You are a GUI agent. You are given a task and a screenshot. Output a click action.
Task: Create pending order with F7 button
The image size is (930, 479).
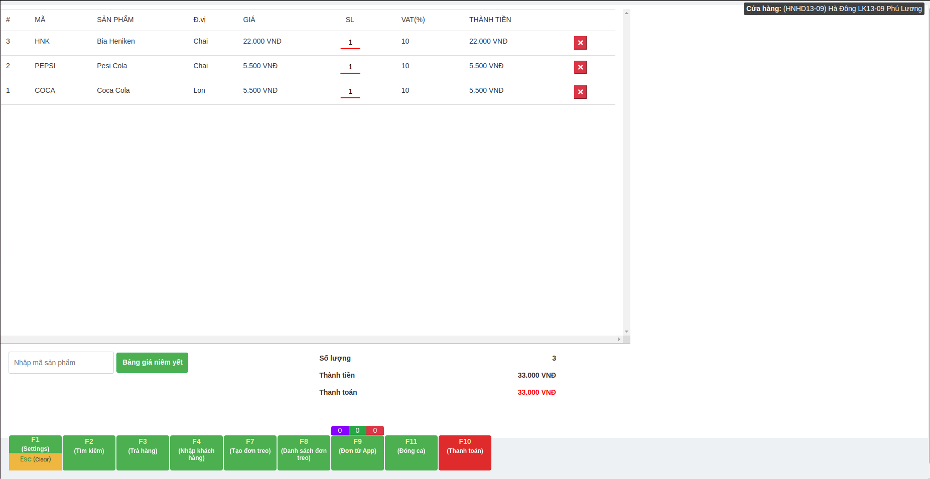(x=250, y=452)
